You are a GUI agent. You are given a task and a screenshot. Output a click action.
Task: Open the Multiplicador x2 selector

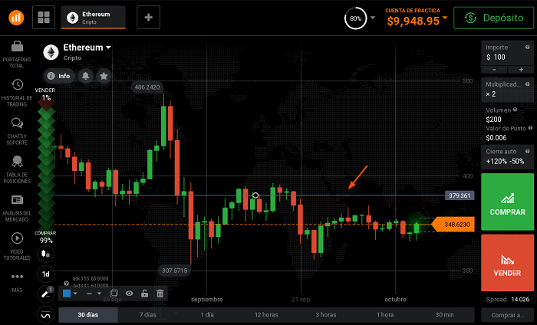pos(507,89)
